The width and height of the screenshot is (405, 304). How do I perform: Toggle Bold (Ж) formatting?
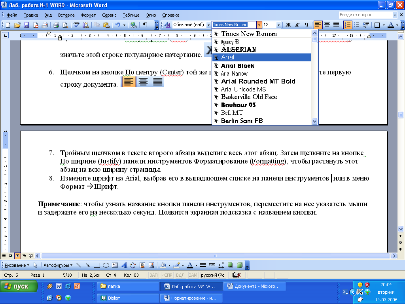[288, 25]
